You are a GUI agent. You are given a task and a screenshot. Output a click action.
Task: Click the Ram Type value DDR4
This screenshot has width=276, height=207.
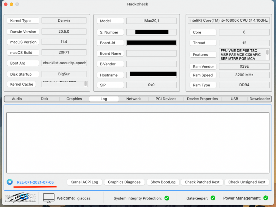pyautogui.click(x=244, y=85)
